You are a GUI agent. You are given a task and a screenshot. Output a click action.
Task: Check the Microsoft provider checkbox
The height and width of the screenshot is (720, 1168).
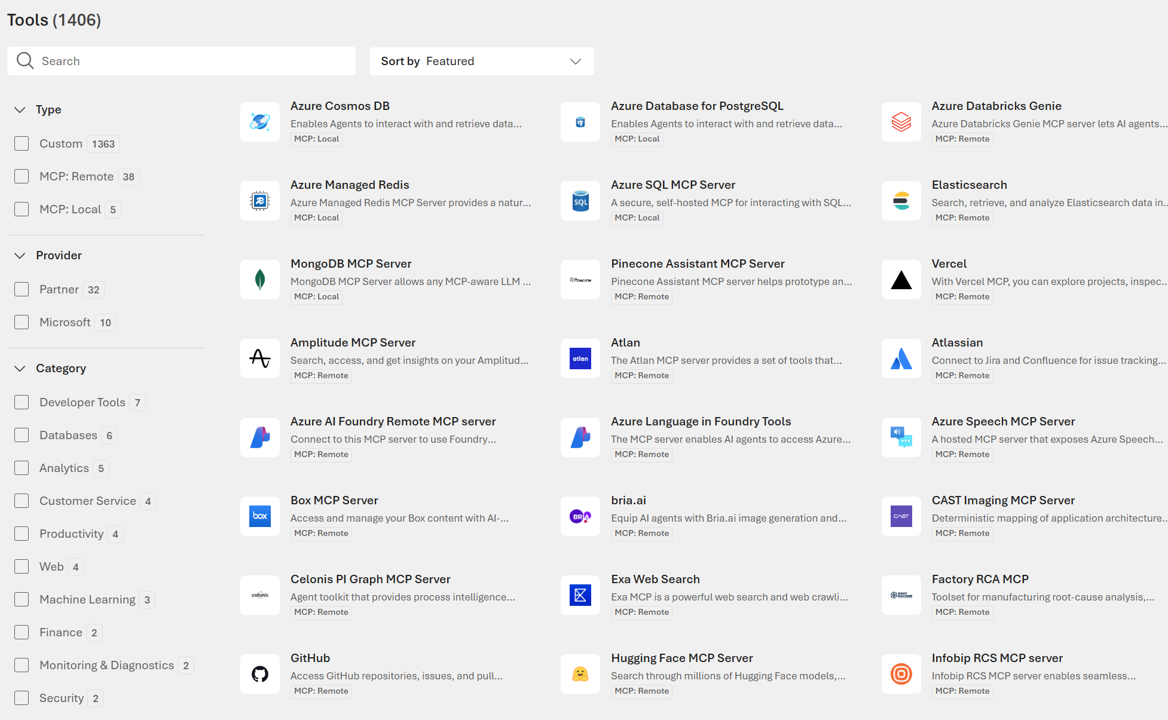[x=22, y=322]
